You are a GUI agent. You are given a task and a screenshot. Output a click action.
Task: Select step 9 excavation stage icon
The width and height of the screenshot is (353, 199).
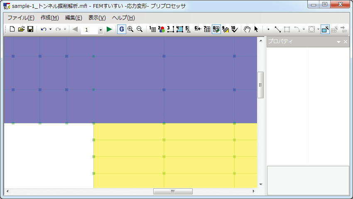[226, 29]
